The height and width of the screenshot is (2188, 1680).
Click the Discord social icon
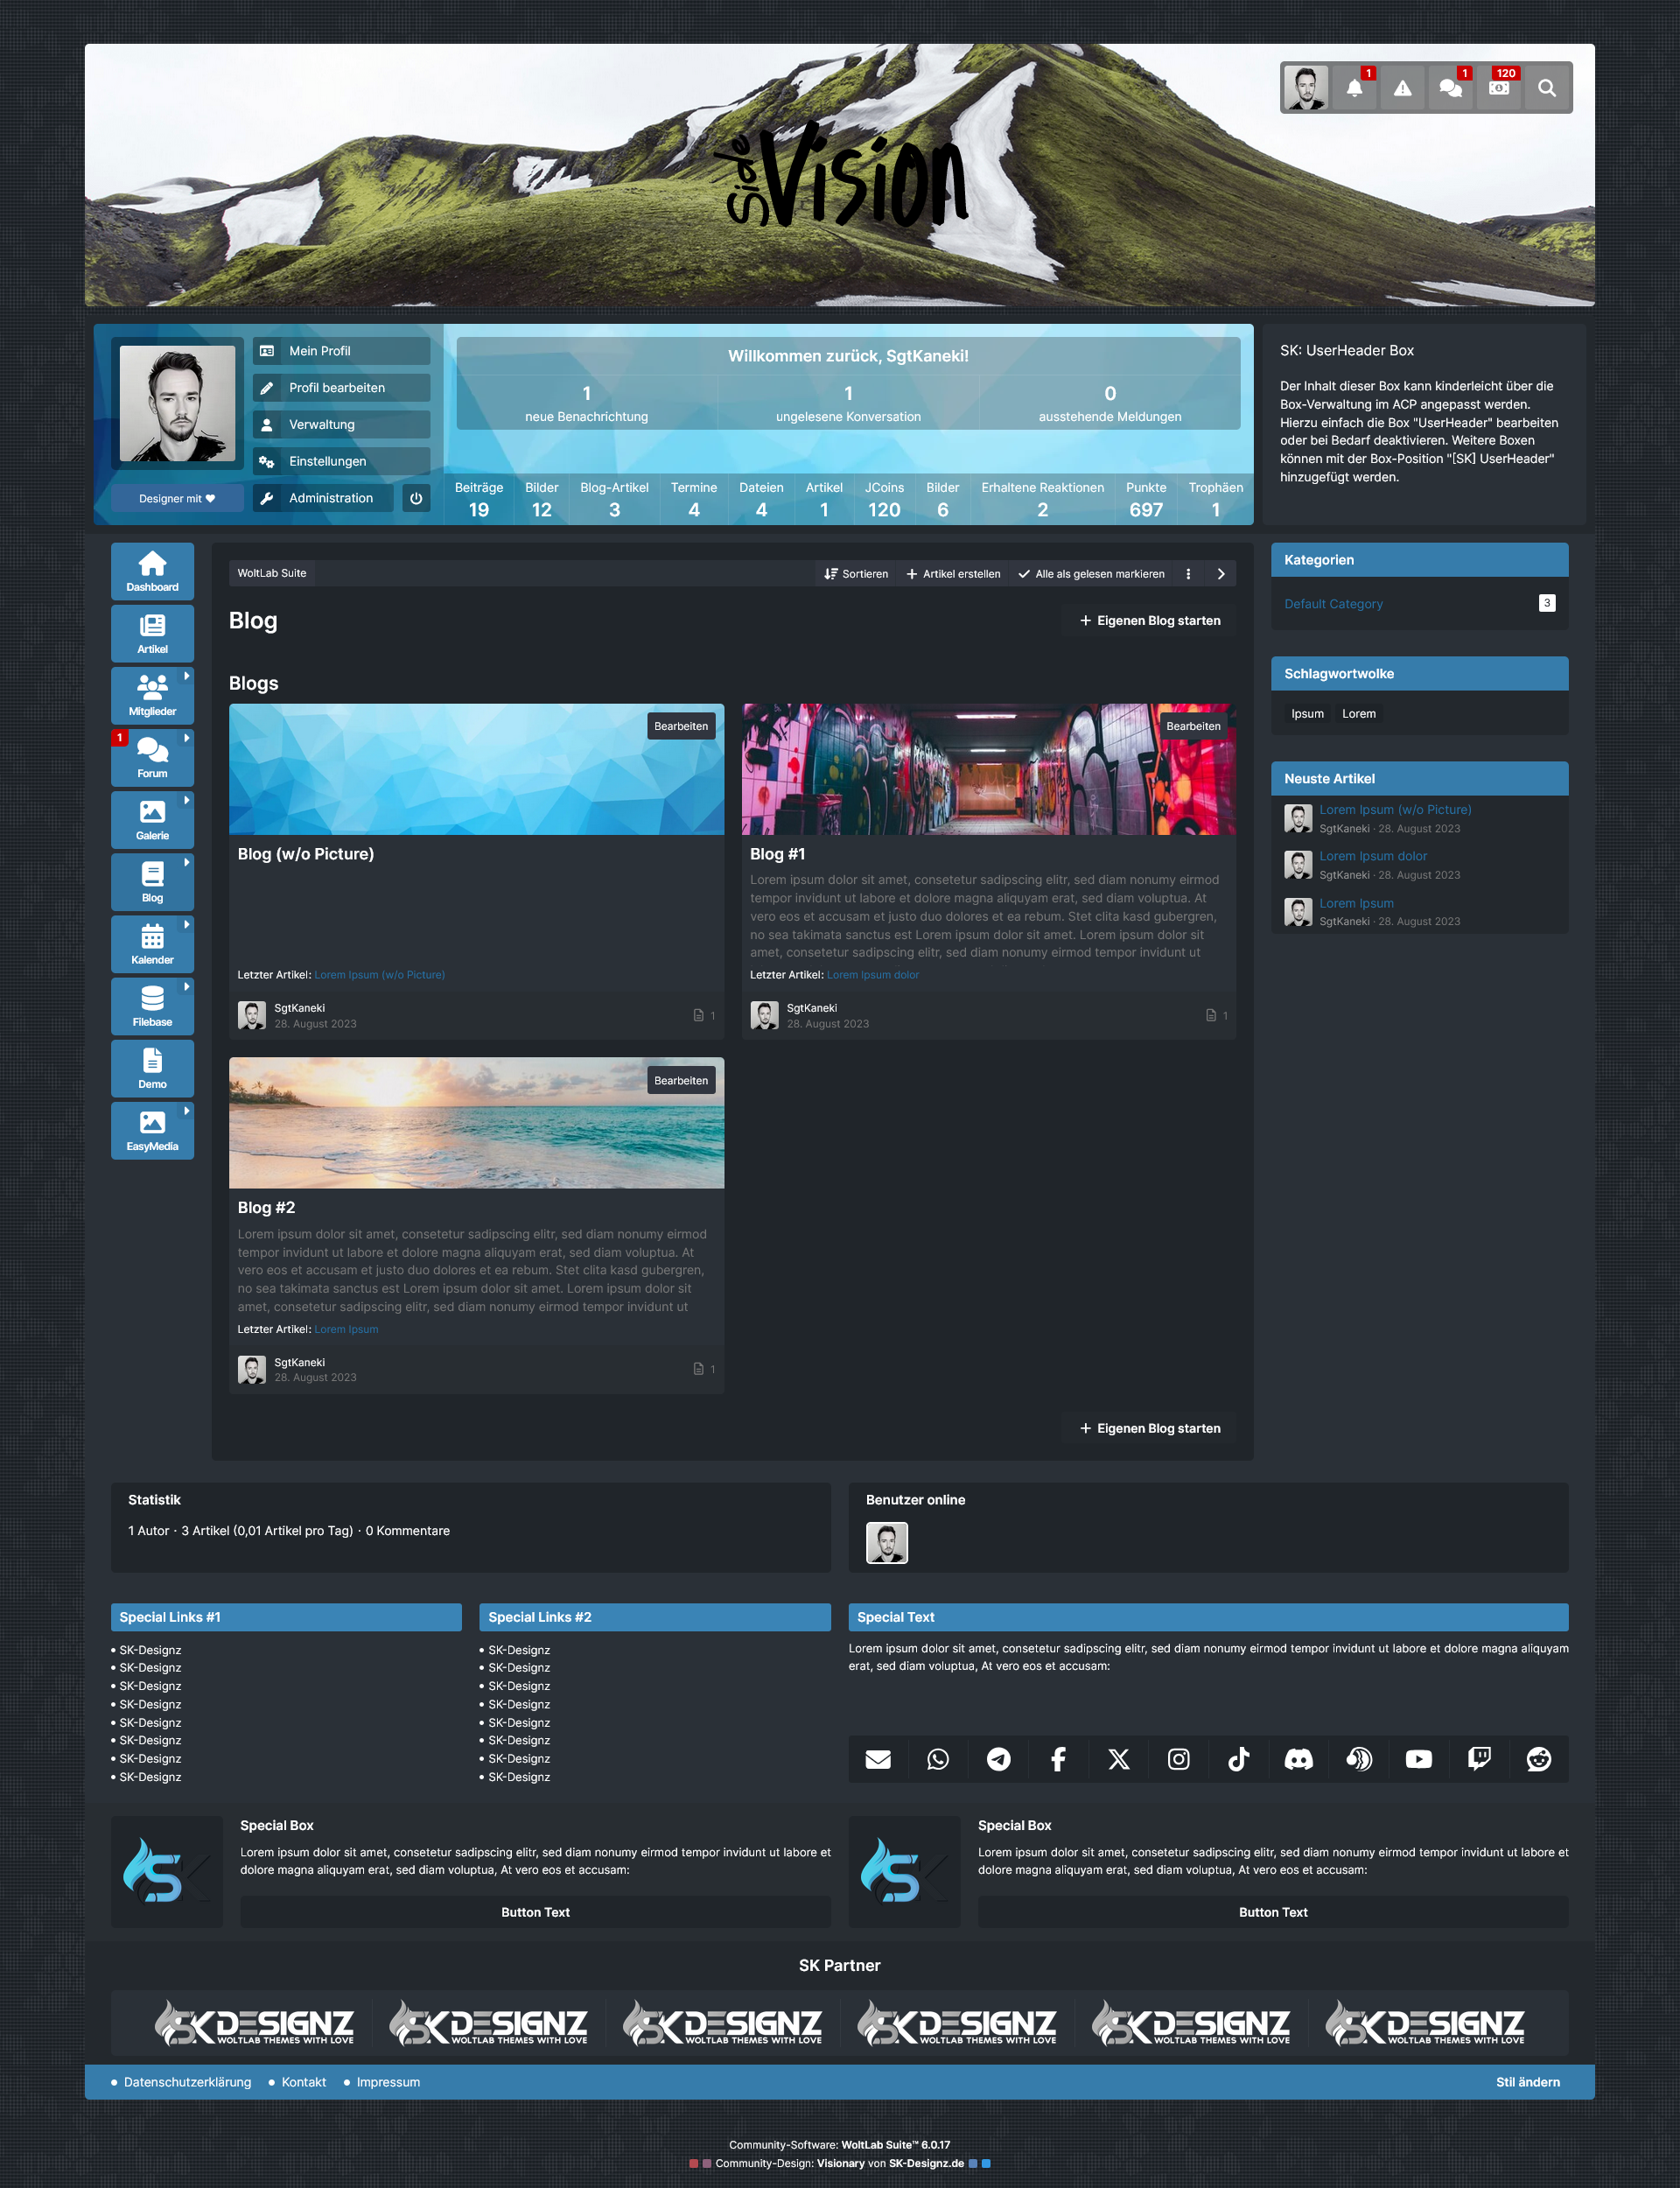(1298, 1759)
